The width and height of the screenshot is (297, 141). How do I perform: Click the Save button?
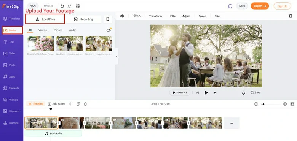(242, 6)
